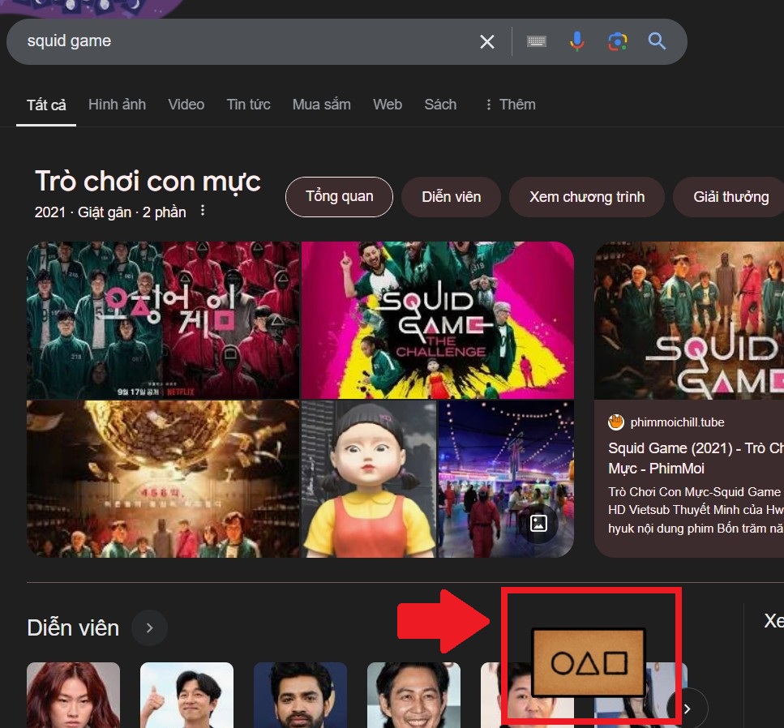This screenshot has width=784, height=728.
Task: Select the Tổng quan chip
Action: [x=340, y=197]
